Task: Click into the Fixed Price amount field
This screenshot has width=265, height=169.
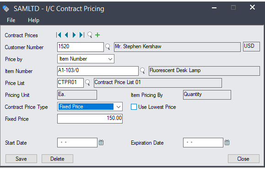Action: (90, 118)
